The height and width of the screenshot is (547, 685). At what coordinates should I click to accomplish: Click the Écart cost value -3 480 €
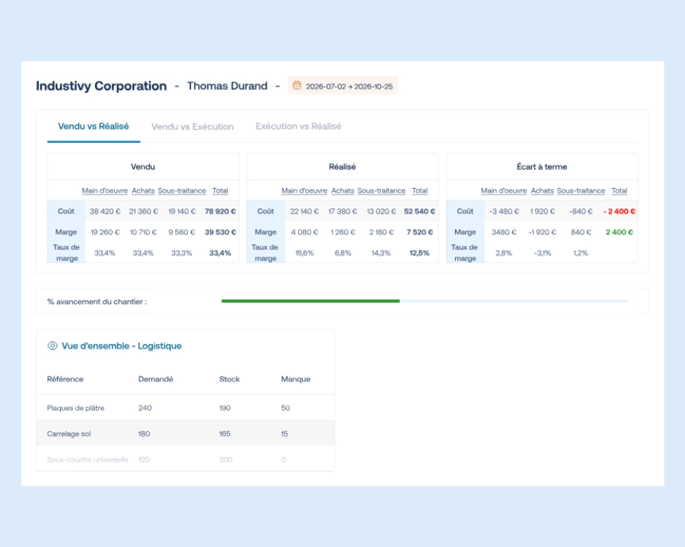504,211
